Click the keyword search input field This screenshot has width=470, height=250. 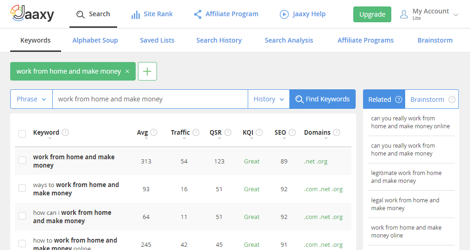coord(150,99)
